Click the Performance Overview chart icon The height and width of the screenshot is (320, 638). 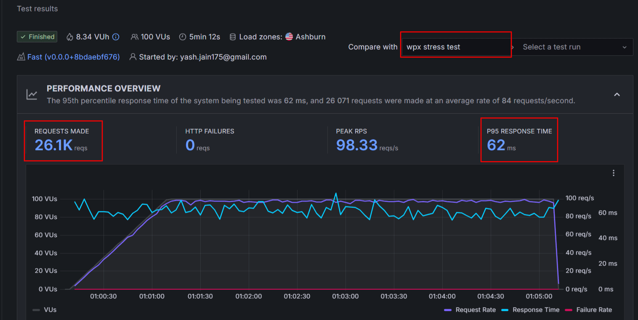coord(32,94)
